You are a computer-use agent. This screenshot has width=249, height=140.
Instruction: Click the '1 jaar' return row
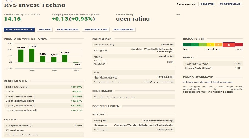[44, 91]
